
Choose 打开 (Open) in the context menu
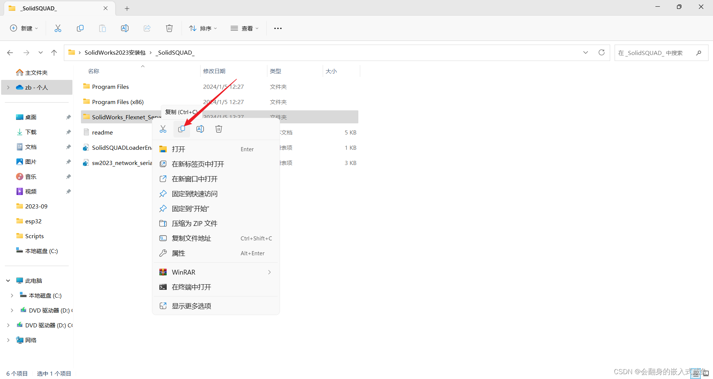216,149
